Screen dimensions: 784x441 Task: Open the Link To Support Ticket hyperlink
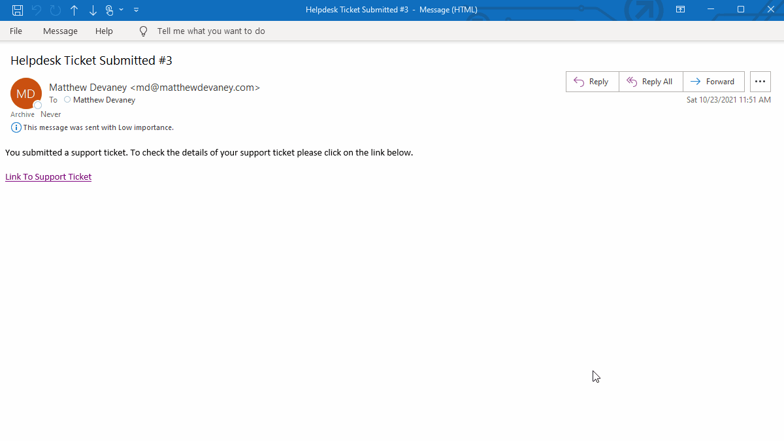point(48,176)
